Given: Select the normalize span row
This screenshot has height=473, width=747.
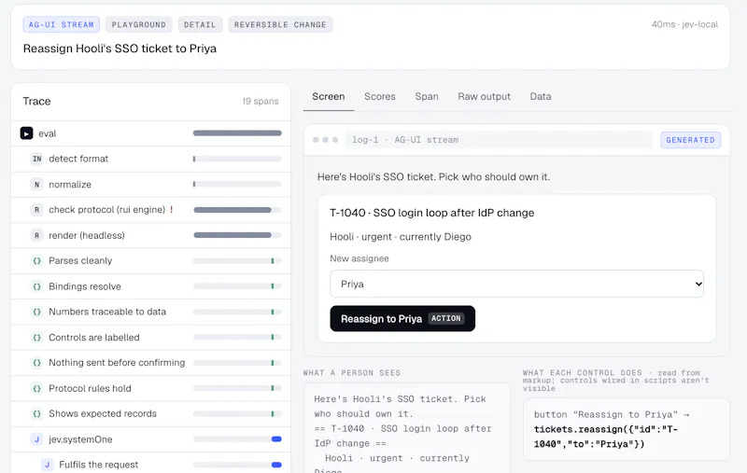Looking at the screenshot, I should pyautogui.click(x=151, y=184).
